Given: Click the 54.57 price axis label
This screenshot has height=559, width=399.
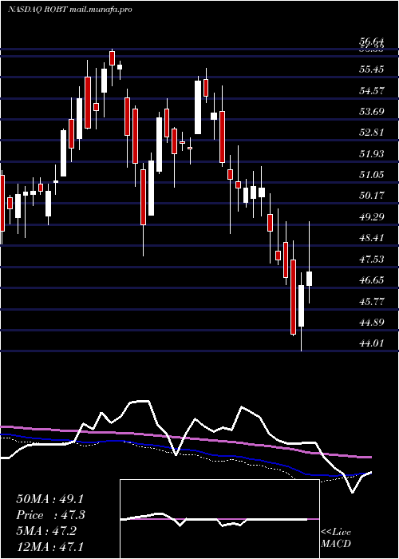Looking at the screenshot, I should click(371, 90).
